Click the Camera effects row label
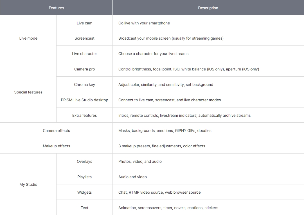 [56, 131]
